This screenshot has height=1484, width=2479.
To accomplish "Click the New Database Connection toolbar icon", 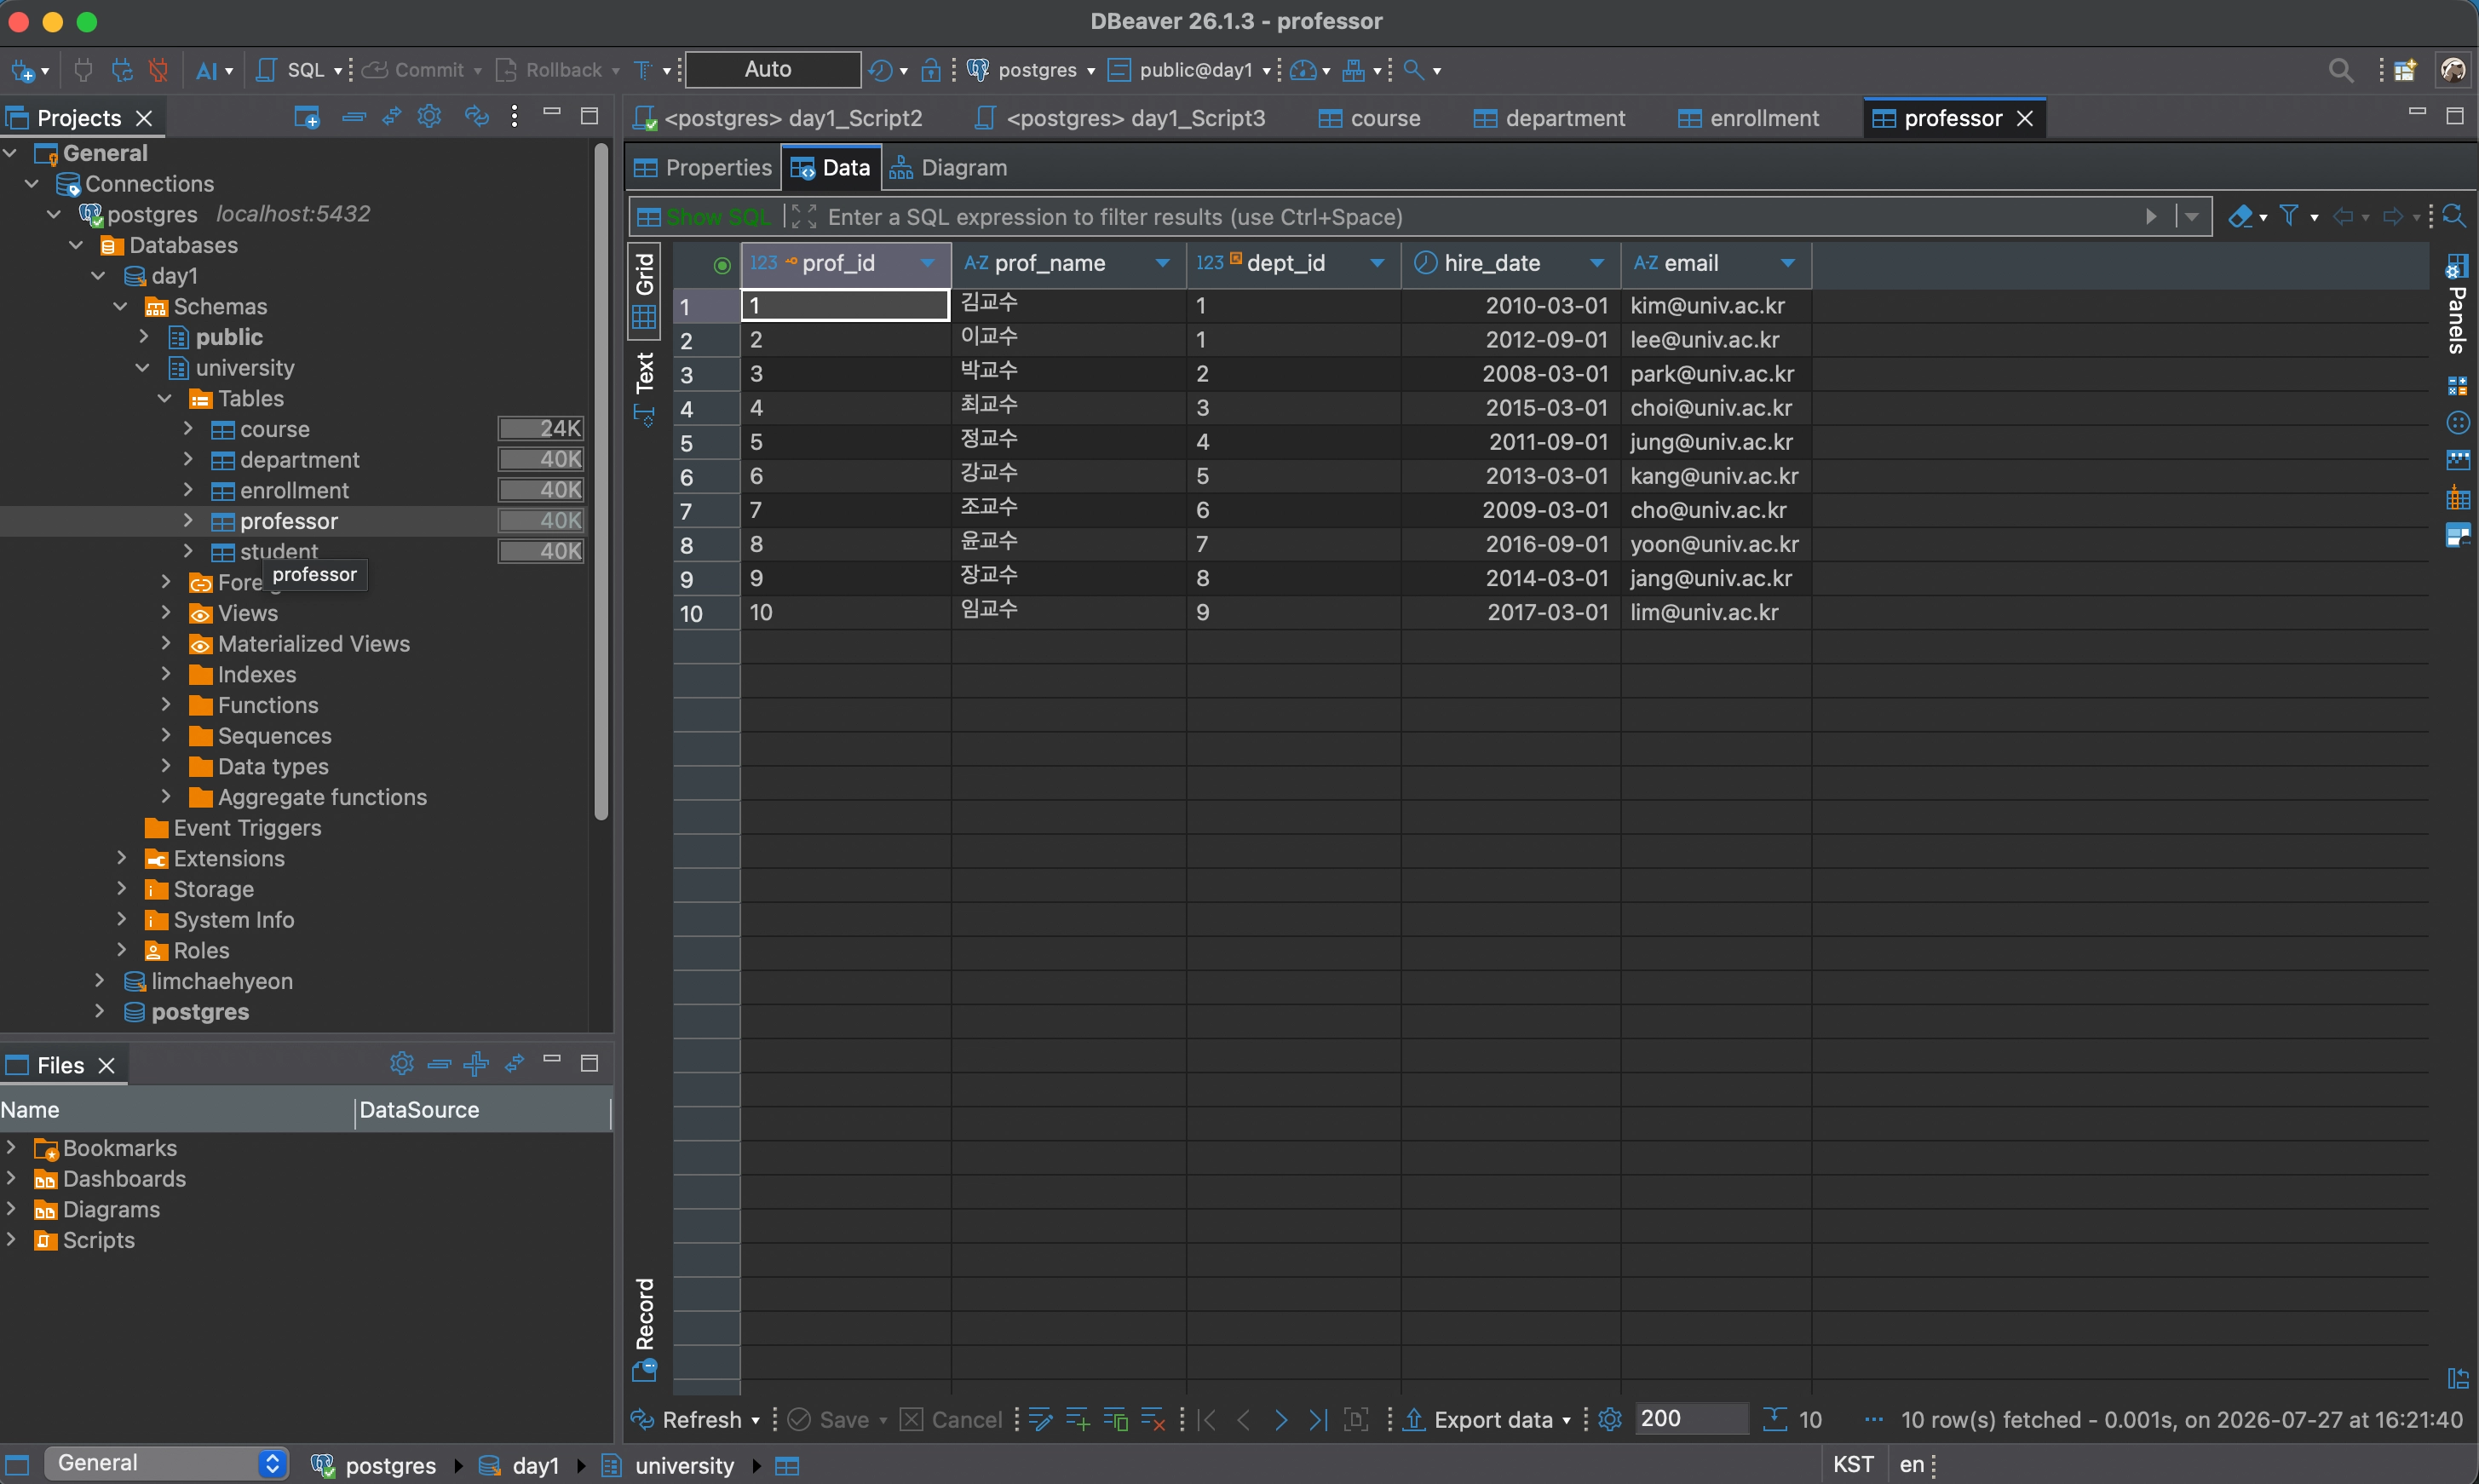I will pos(23,70).
